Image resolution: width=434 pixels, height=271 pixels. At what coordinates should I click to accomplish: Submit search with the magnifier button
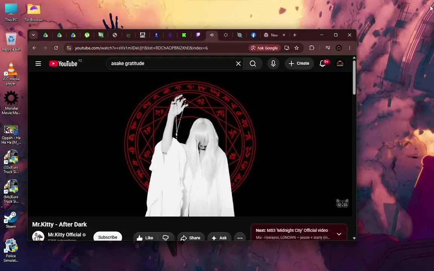pyautogui.click(x=253, y=64)
